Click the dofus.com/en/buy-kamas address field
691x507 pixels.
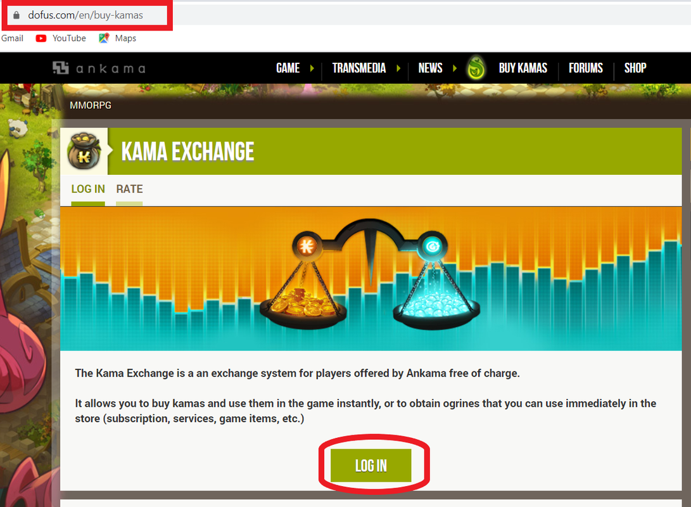87,15
